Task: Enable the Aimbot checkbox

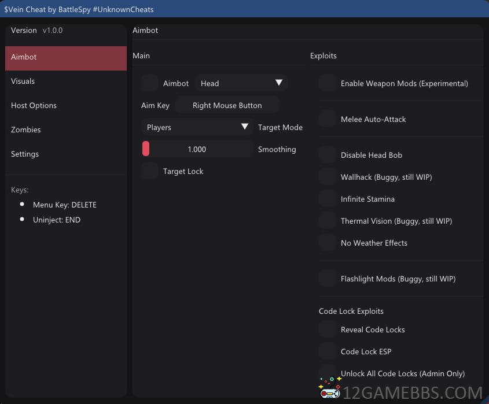Action: click(149, 83)
